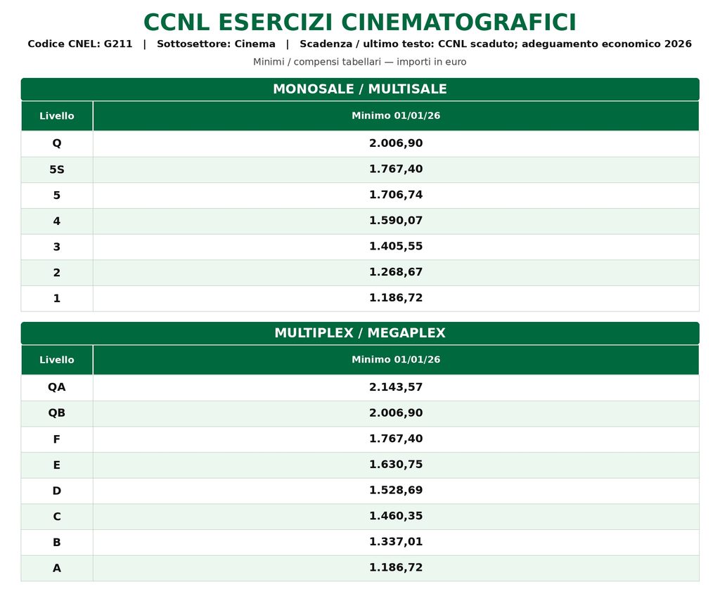Click the 1.528,69 value for level D
This screenshot has width=720, height=596.
click(x=396, y=490)
